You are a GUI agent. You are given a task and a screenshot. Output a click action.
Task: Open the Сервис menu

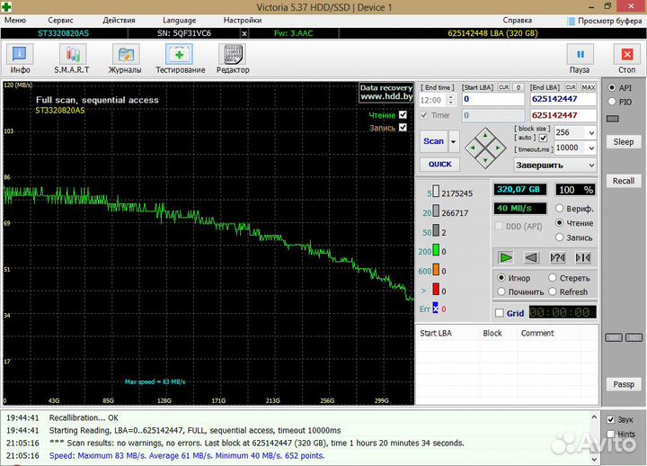click(61, 20)
